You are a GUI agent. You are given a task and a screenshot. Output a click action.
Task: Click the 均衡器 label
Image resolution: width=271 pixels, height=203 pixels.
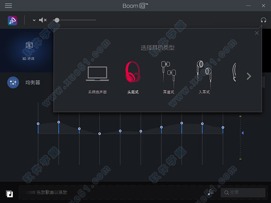click(x=33, y=82)
